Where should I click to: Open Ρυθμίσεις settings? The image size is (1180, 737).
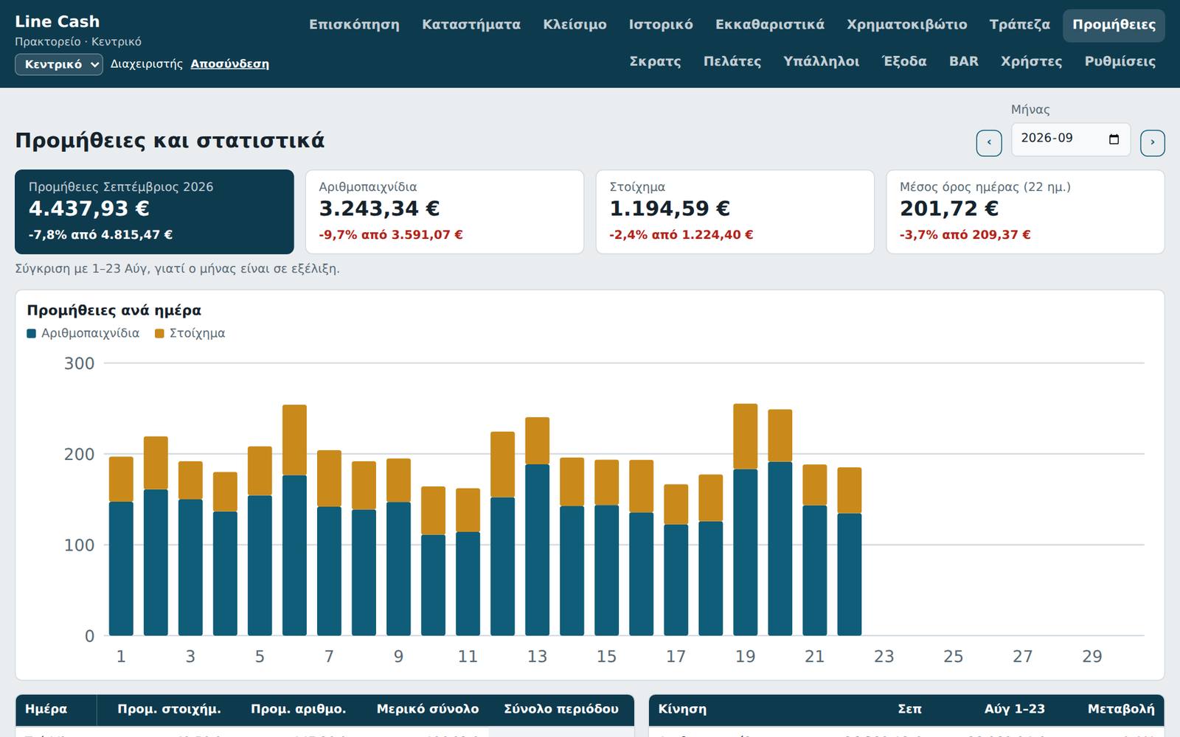pyautogui.click(x=1120, y=61)
